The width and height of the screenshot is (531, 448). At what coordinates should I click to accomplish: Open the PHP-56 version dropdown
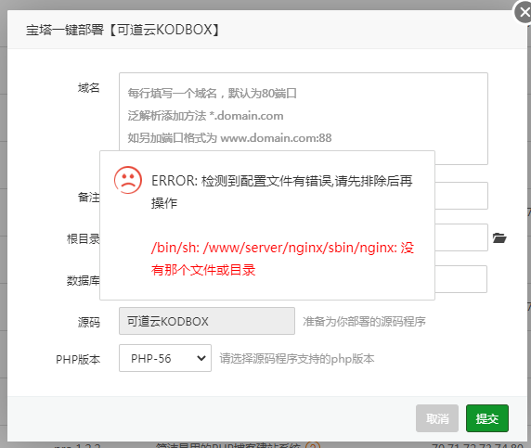[165, 358]
